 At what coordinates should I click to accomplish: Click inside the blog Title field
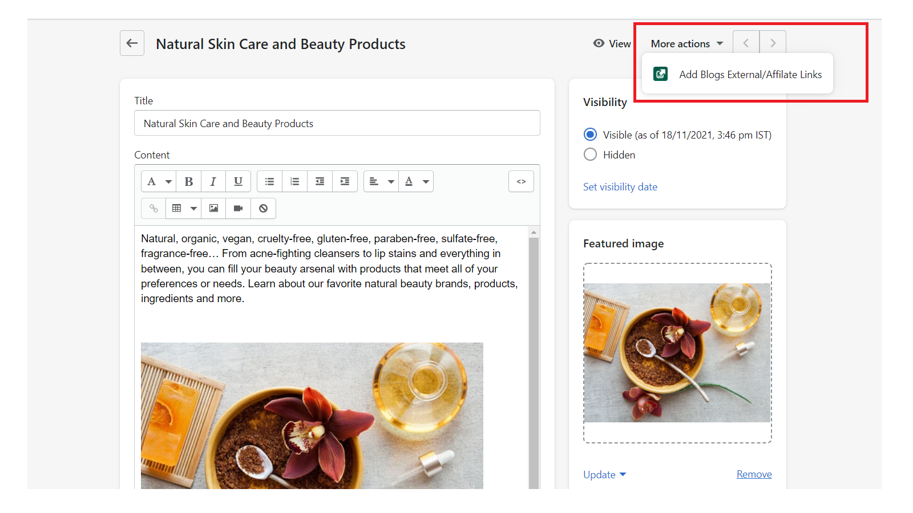point(337,123)
